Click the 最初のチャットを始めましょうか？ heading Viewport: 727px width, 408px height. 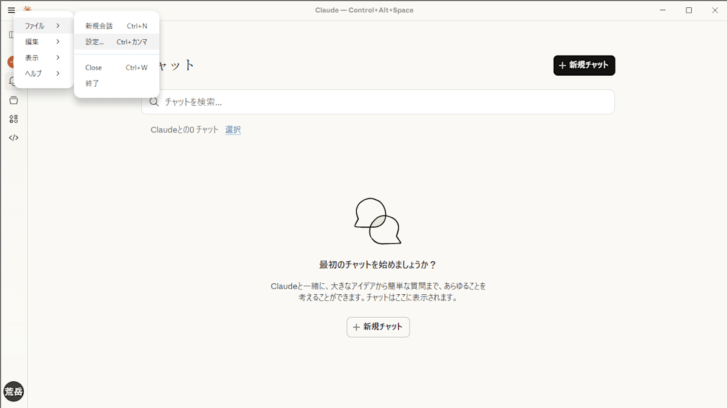tap(378, 265)
